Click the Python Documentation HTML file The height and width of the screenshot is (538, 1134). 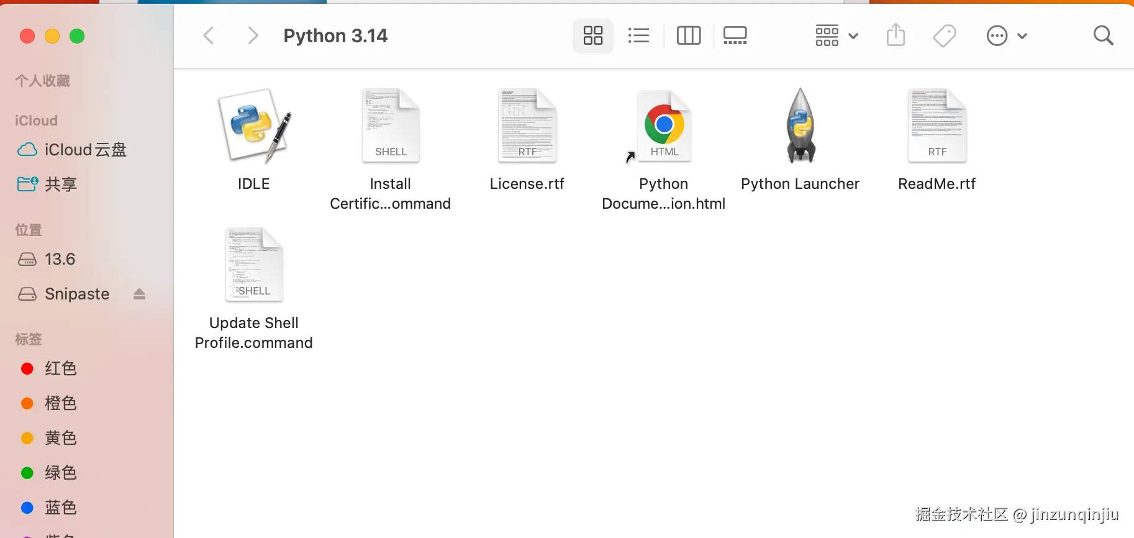[x=663, y=126]
